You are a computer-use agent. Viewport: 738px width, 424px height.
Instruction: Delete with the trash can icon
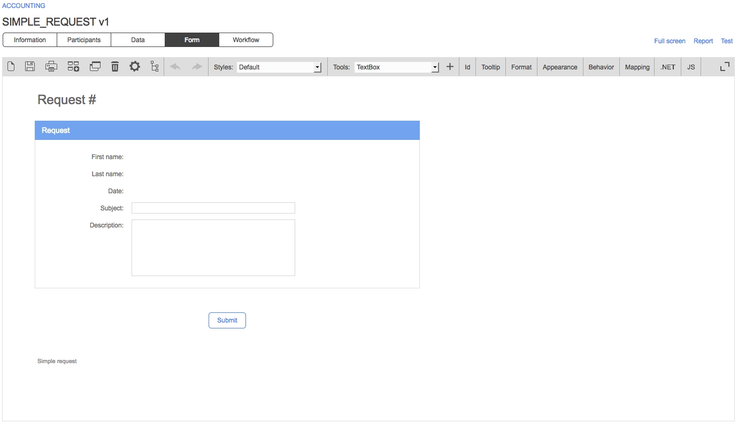(115, 67)
